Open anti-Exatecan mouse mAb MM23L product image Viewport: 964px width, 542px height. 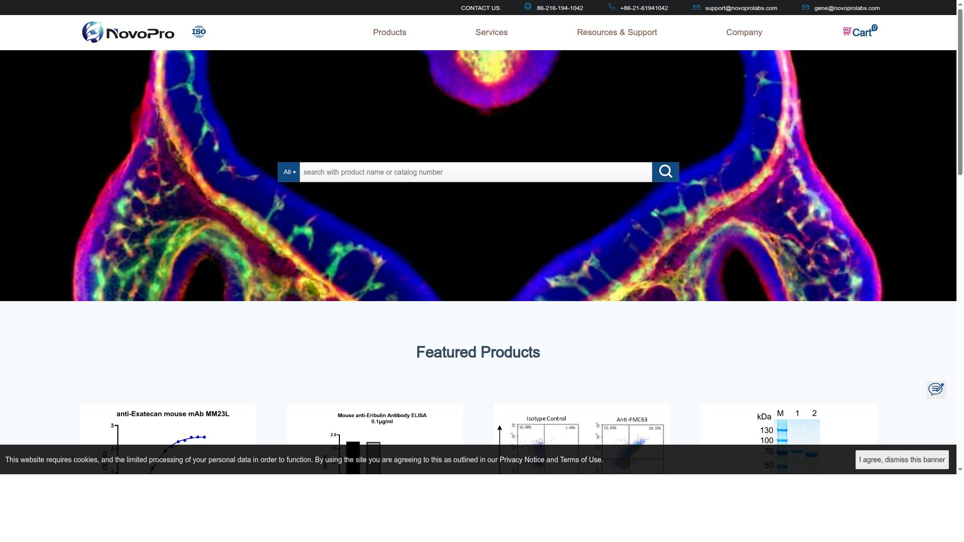tap(168, 439)
